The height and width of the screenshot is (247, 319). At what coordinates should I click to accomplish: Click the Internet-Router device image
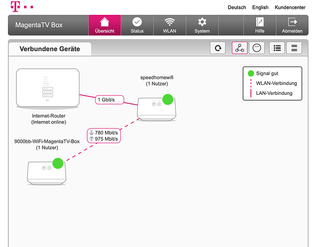click(48, 88)
